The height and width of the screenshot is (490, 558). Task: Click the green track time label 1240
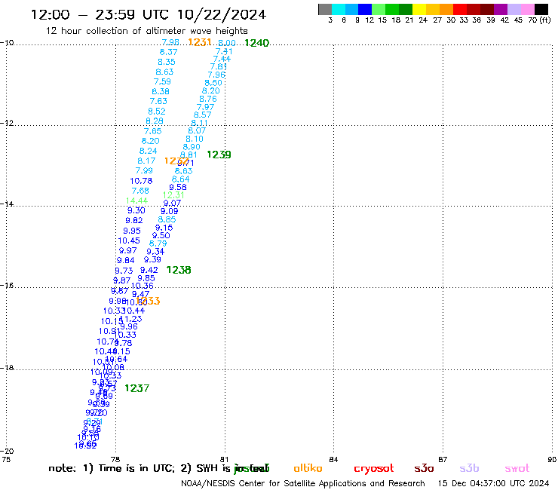pyautogui.click(x=257, y=43)
